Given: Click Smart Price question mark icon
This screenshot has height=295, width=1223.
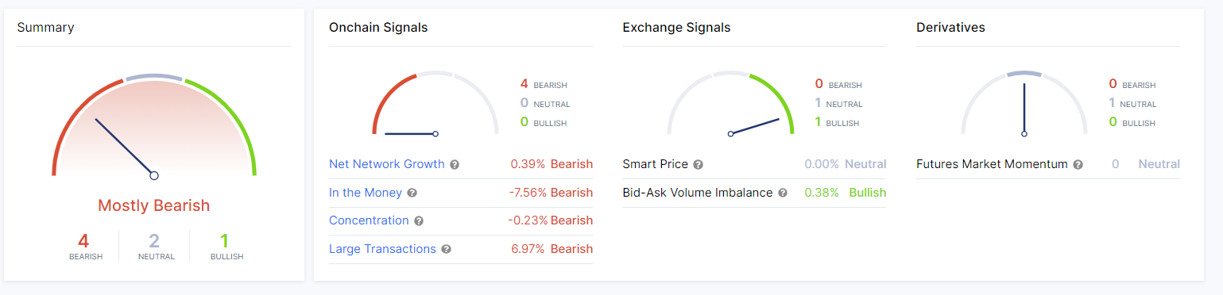Looking at the screenshot, I should [698, 165].
